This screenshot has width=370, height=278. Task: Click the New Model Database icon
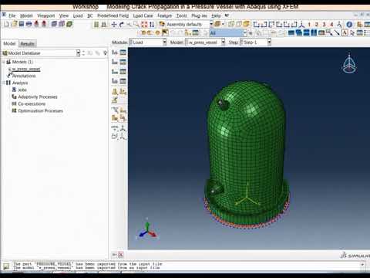pyautogui.click(x=7, y=25)
